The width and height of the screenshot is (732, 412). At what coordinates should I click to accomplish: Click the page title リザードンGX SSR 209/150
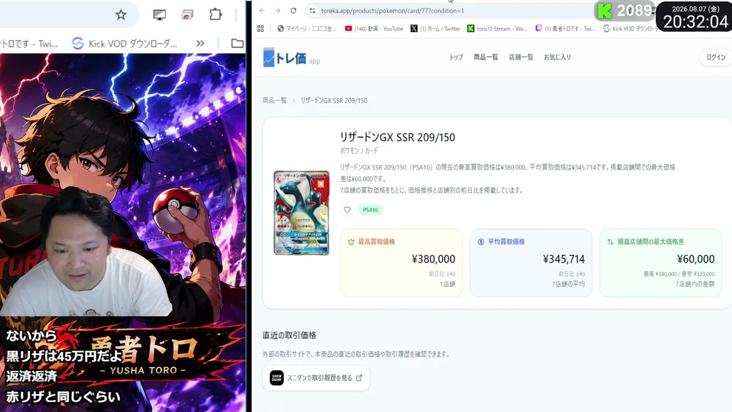[397, 137]
